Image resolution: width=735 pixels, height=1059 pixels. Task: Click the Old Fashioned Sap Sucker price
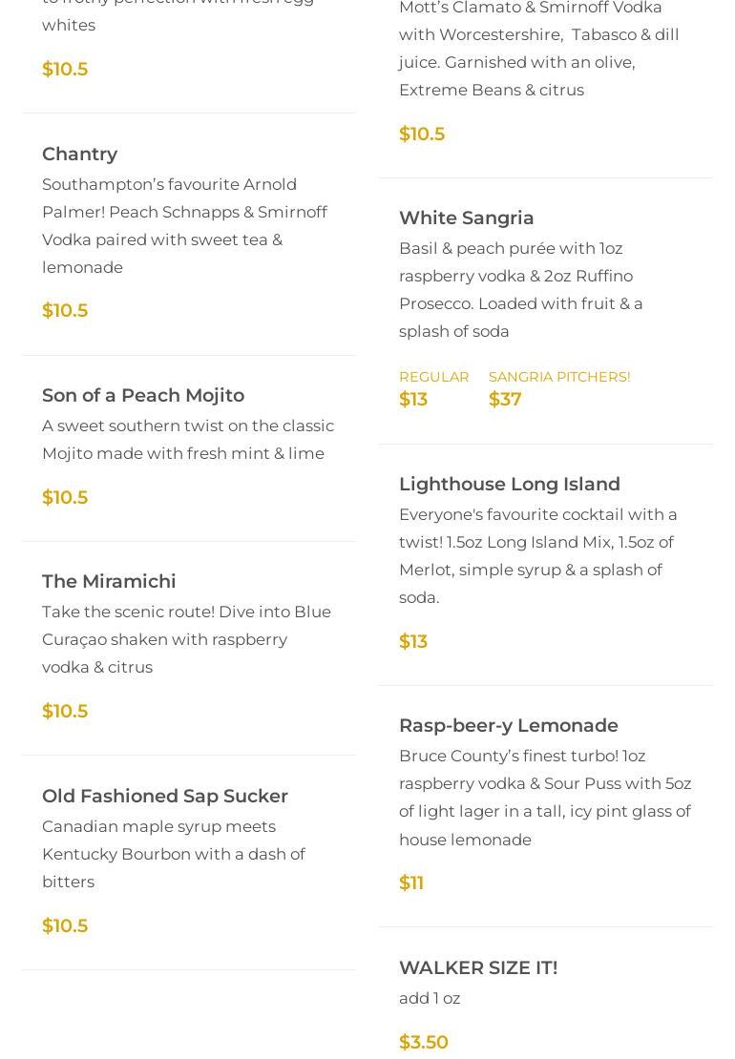pyautogui.click(x=64, y=925)
